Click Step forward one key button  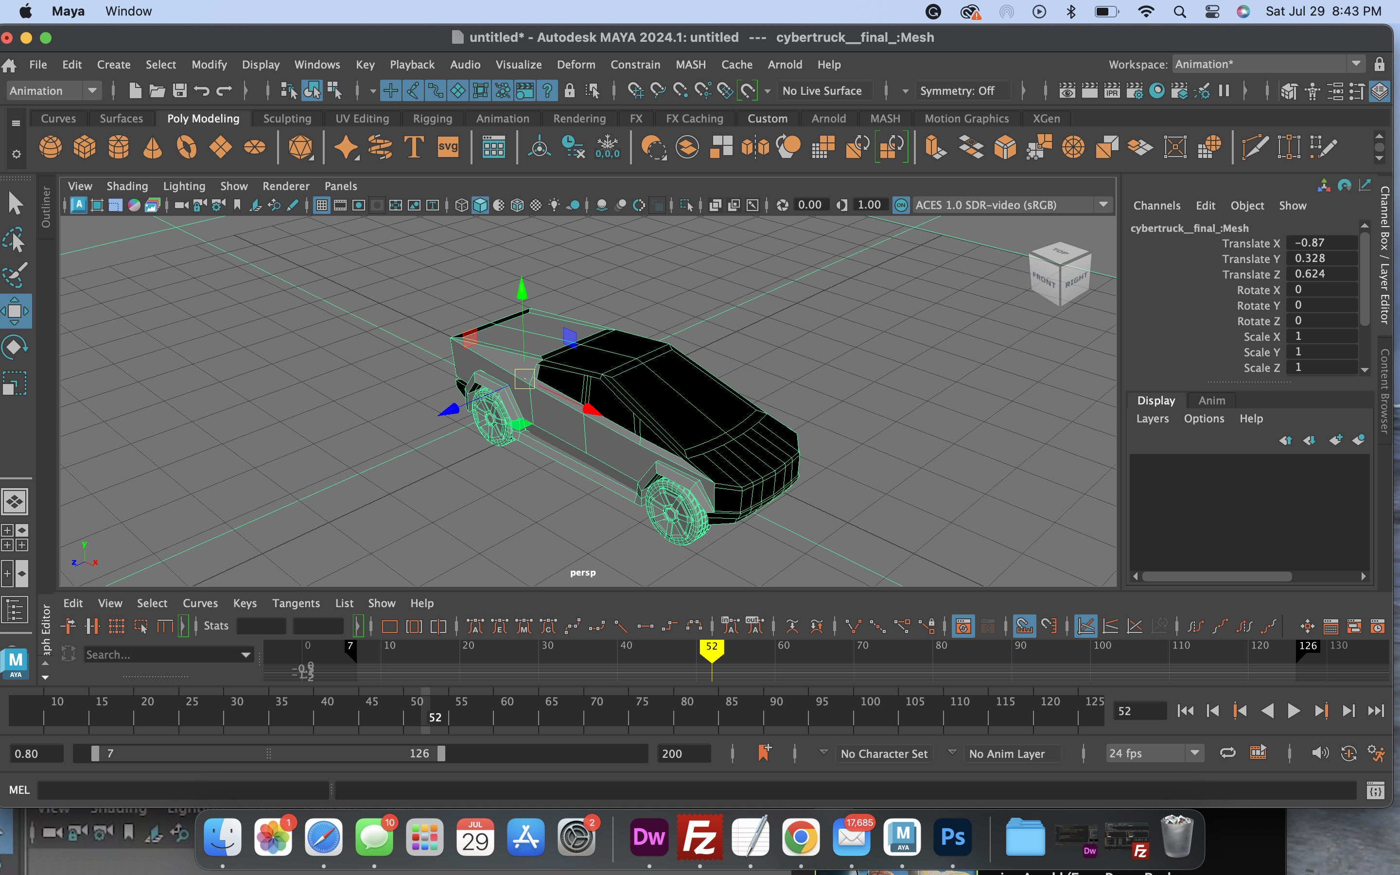pos(1321,711)
